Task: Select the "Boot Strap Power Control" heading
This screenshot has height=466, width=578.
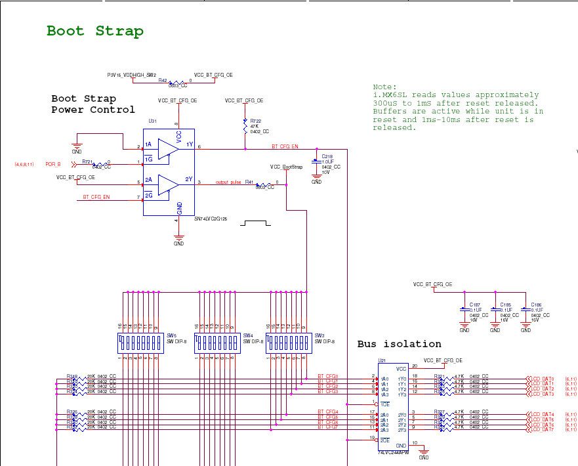Action: click(x=93, y=104)
